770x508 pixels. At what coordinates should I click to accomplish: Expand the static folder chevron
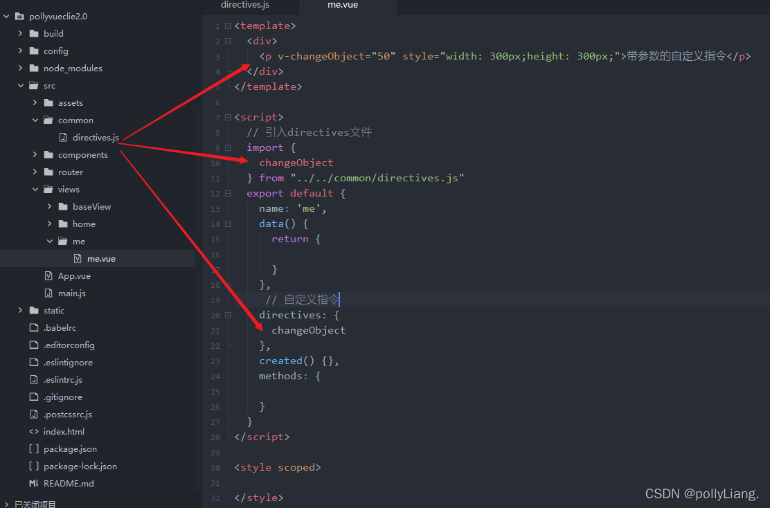(20, 310)
